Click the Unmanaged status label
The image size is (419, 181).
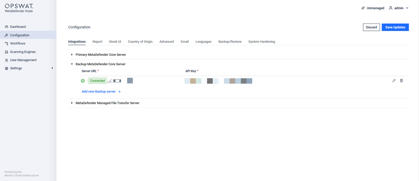[376, 8]
